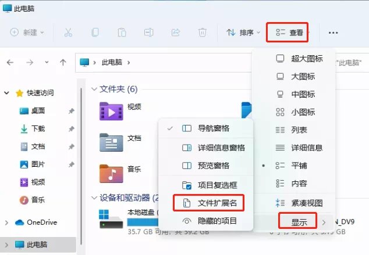Select 超大图标 extra large icons view

[x=294, y=59]
